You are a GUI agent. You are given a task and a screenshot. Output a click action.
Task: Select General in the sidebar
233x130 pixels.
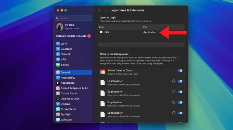(x=74, y=72)
